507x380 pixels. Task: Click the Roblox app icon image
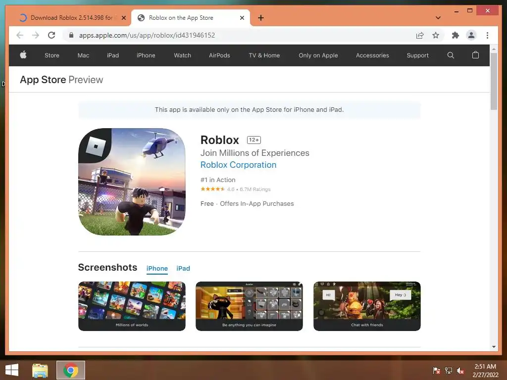pyautogui.click(x=132, y=182)
